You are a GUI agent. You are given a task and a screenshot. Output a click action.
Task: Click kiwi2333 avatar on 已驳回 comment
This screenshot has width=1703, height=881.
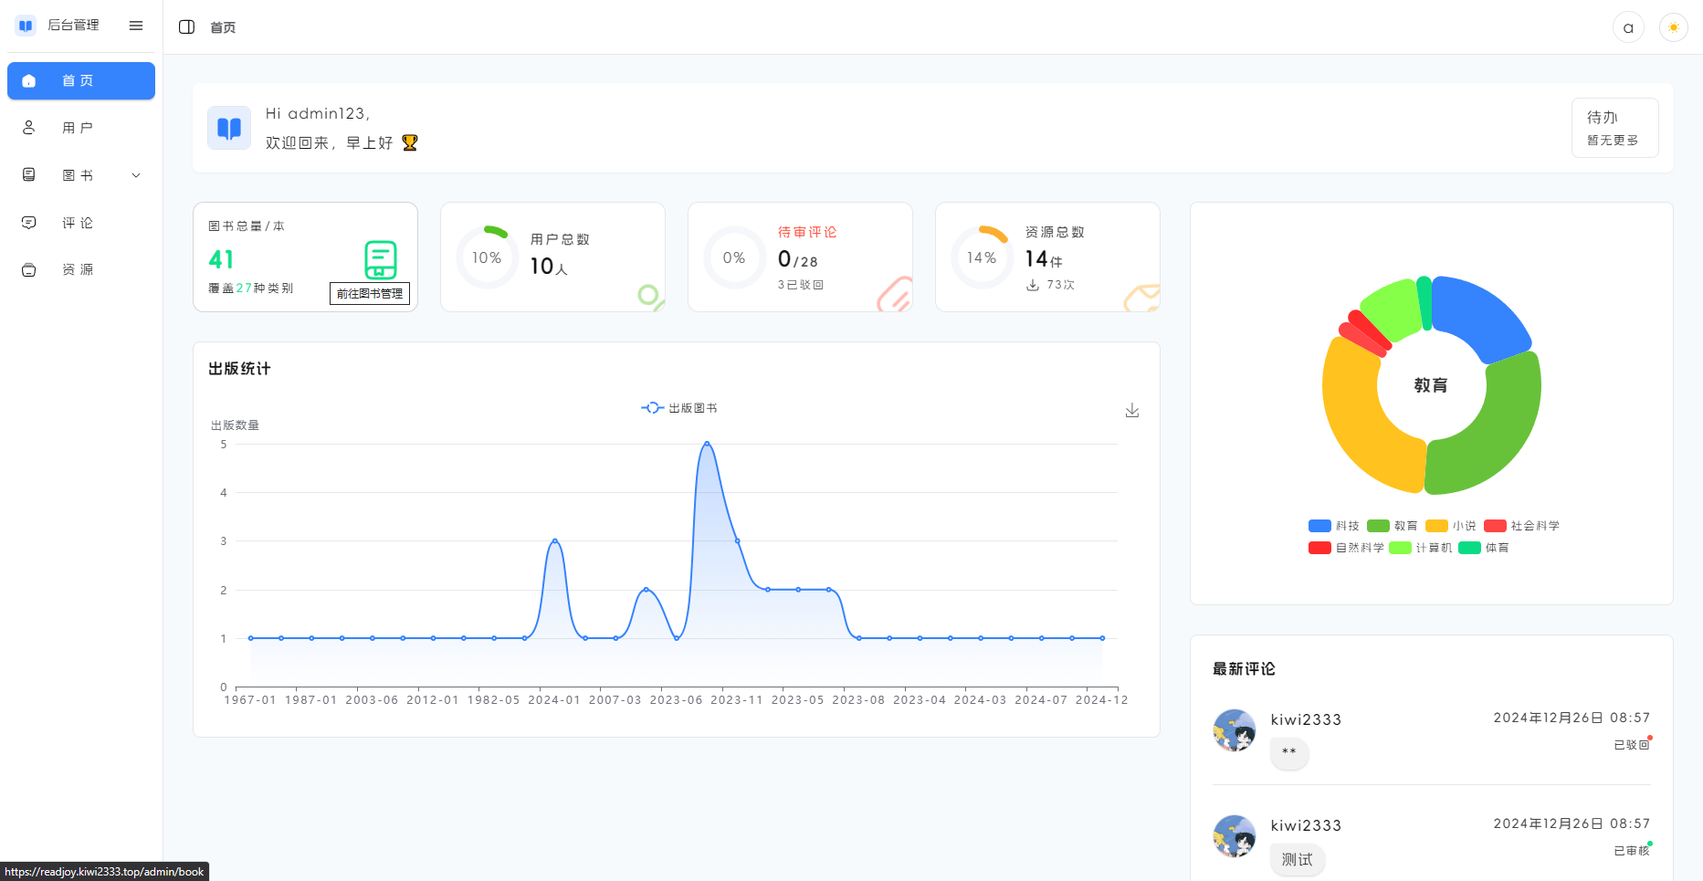pyautogui.click(x=1235, y=730)
